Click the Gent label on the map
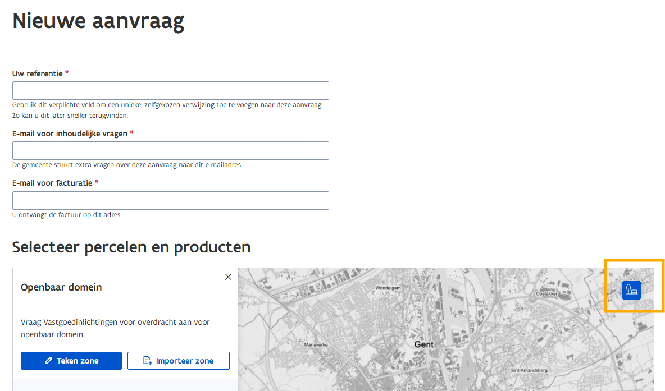Screen dimensions: 665x391 [424, 344]
